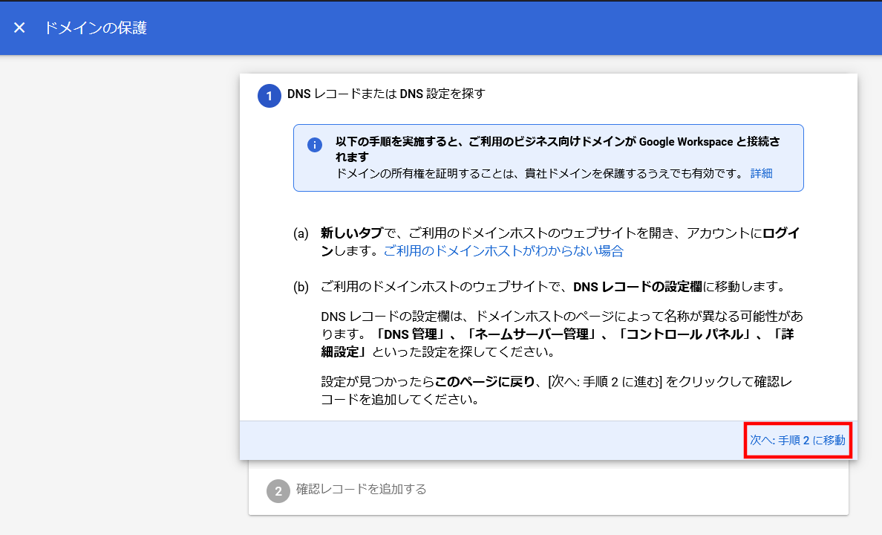882x535 pixels.
Task: Collapse the DNS レコードまたは DNS 設定を探す step header
Action: 386,94
